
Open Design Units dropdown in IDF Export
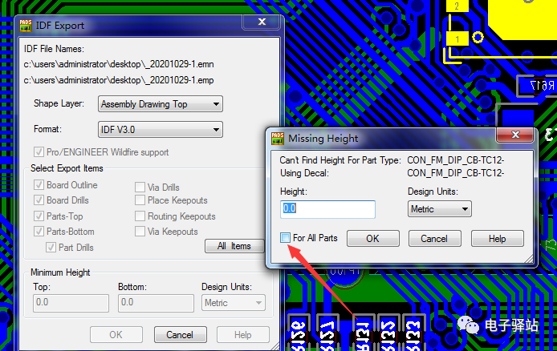point(234,303)
